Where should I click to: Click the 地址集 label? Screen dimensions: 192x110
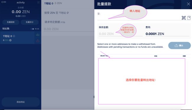point(6,29)
